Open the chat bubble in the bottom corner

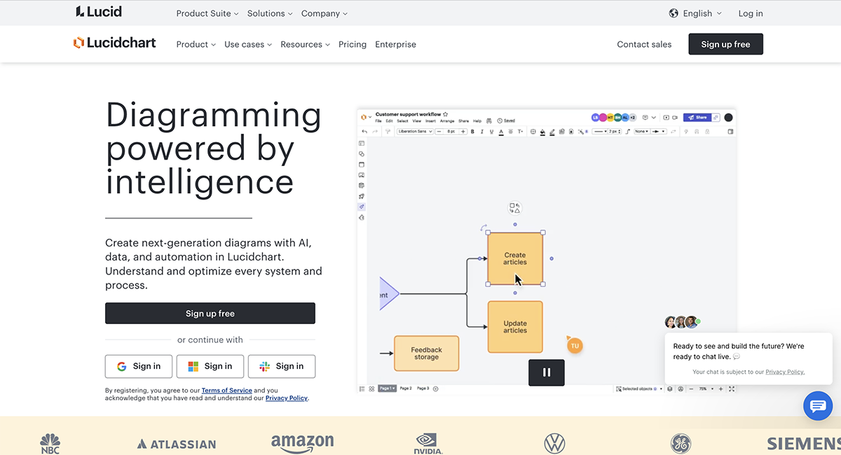tap(818, 406)
